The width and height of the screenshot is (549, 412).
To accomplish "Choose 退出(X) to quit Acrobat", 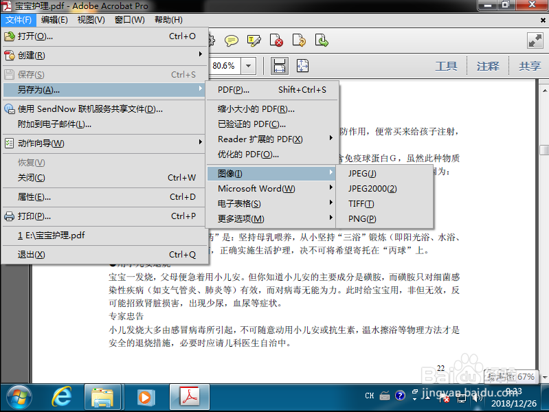I will [x=104, y=255].
